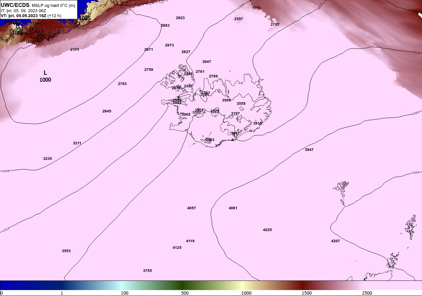The width and height of the screenshot is (422, 296).
Task: Click the height value 2845
Action: point(107,111)
